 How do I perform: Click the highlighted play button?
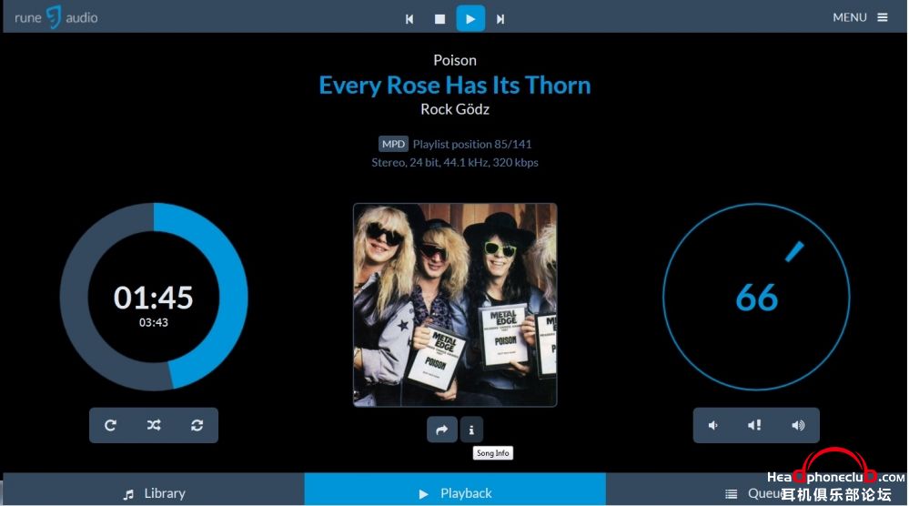pyautogui.click(x=470, y=18)
